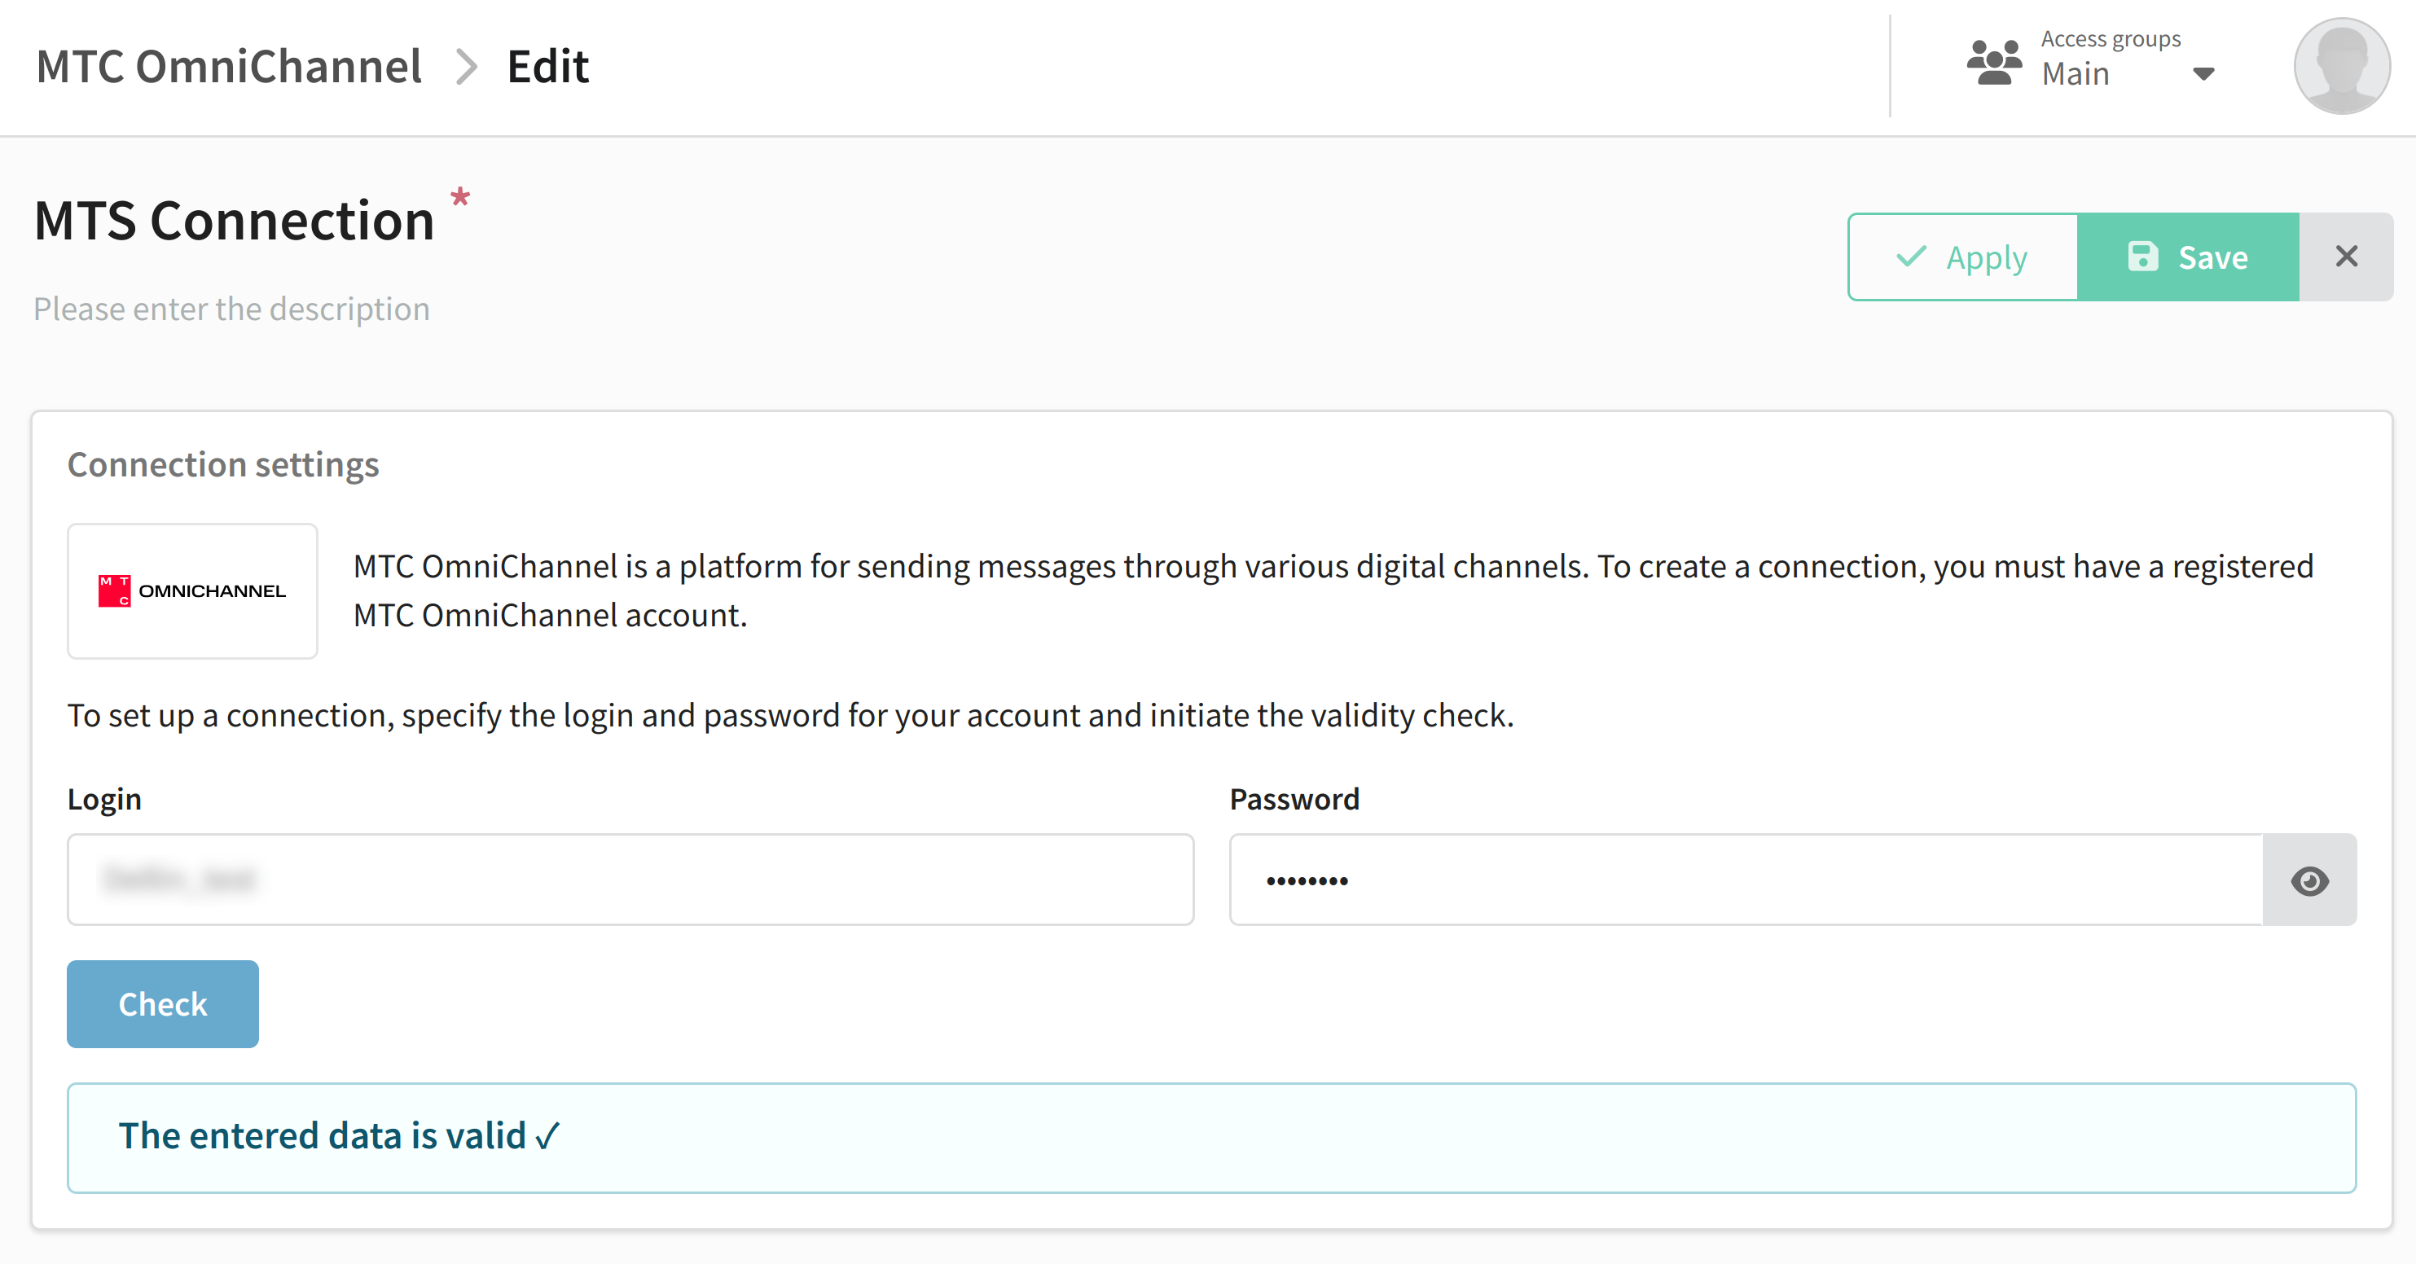Viewport: 2416px width, 1264px height.
Task: Run the Check validity button
Action: tap(162, 1003)
